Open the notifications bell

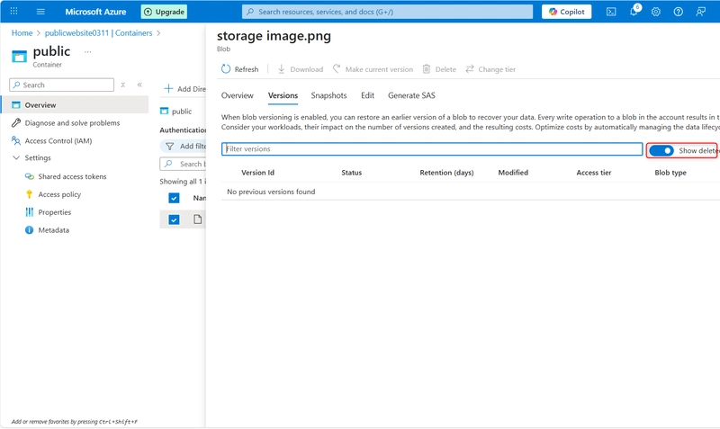tap(634, 12)
